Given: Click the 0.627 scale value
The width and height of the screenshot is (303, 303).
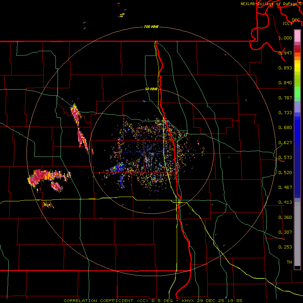Looking at the screenshot, I should (x=285, y=143).
